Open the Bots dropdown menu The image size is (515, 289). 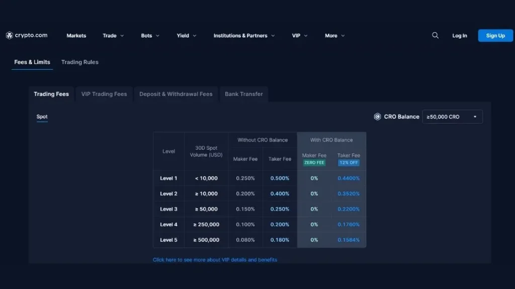(149, 36)
